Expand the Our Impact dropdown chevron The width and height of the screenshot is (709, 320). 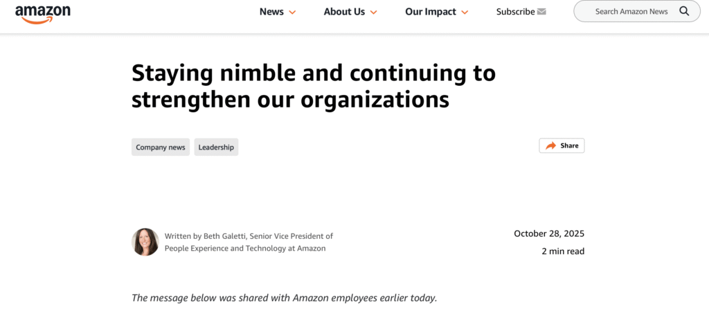(x=465, y=12)
